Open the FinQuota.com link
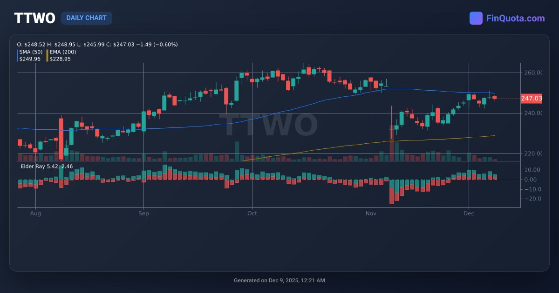This screenshot has width=559, height=293. click(x=515, y=18)
